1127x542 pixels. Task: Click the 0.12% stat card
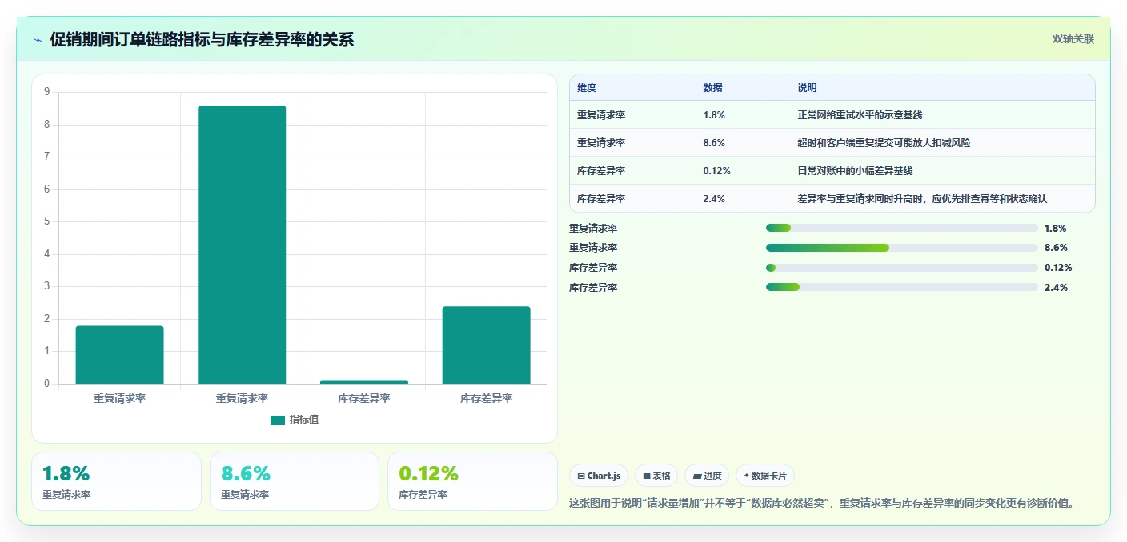click(x=472, y=481)
